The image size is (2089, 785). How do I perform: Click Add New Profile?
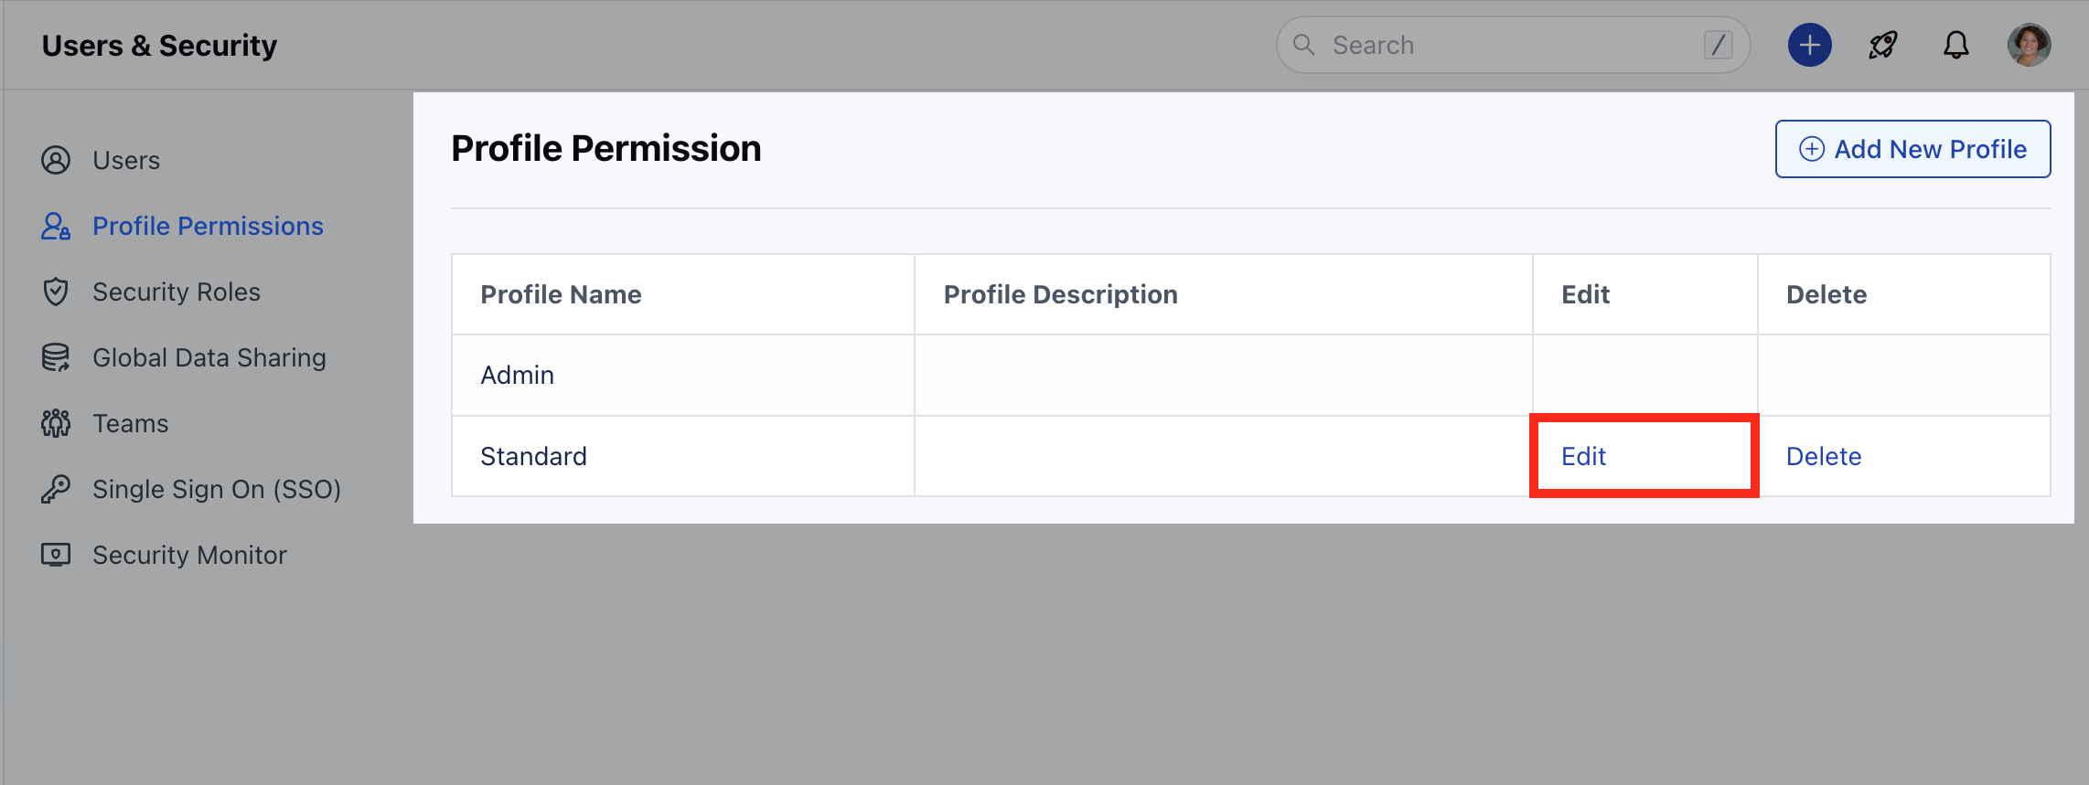1912,148
